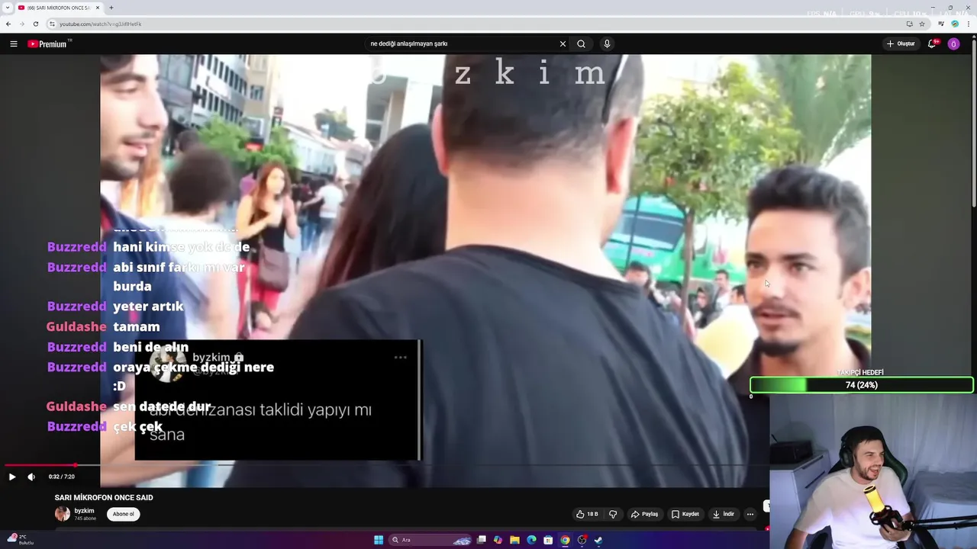Open Task View on taskbar
Image resolution: width=977 pixels, height=549 pixels.
(482, 540)
